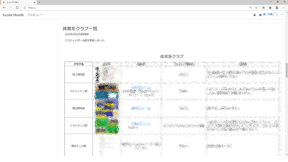
Task: Open browser profile avatar icon
Action: 277,8
